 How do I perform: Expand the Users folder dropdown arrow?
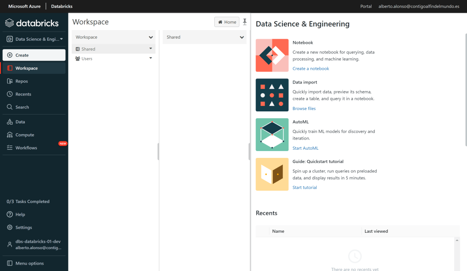(150, 58)
